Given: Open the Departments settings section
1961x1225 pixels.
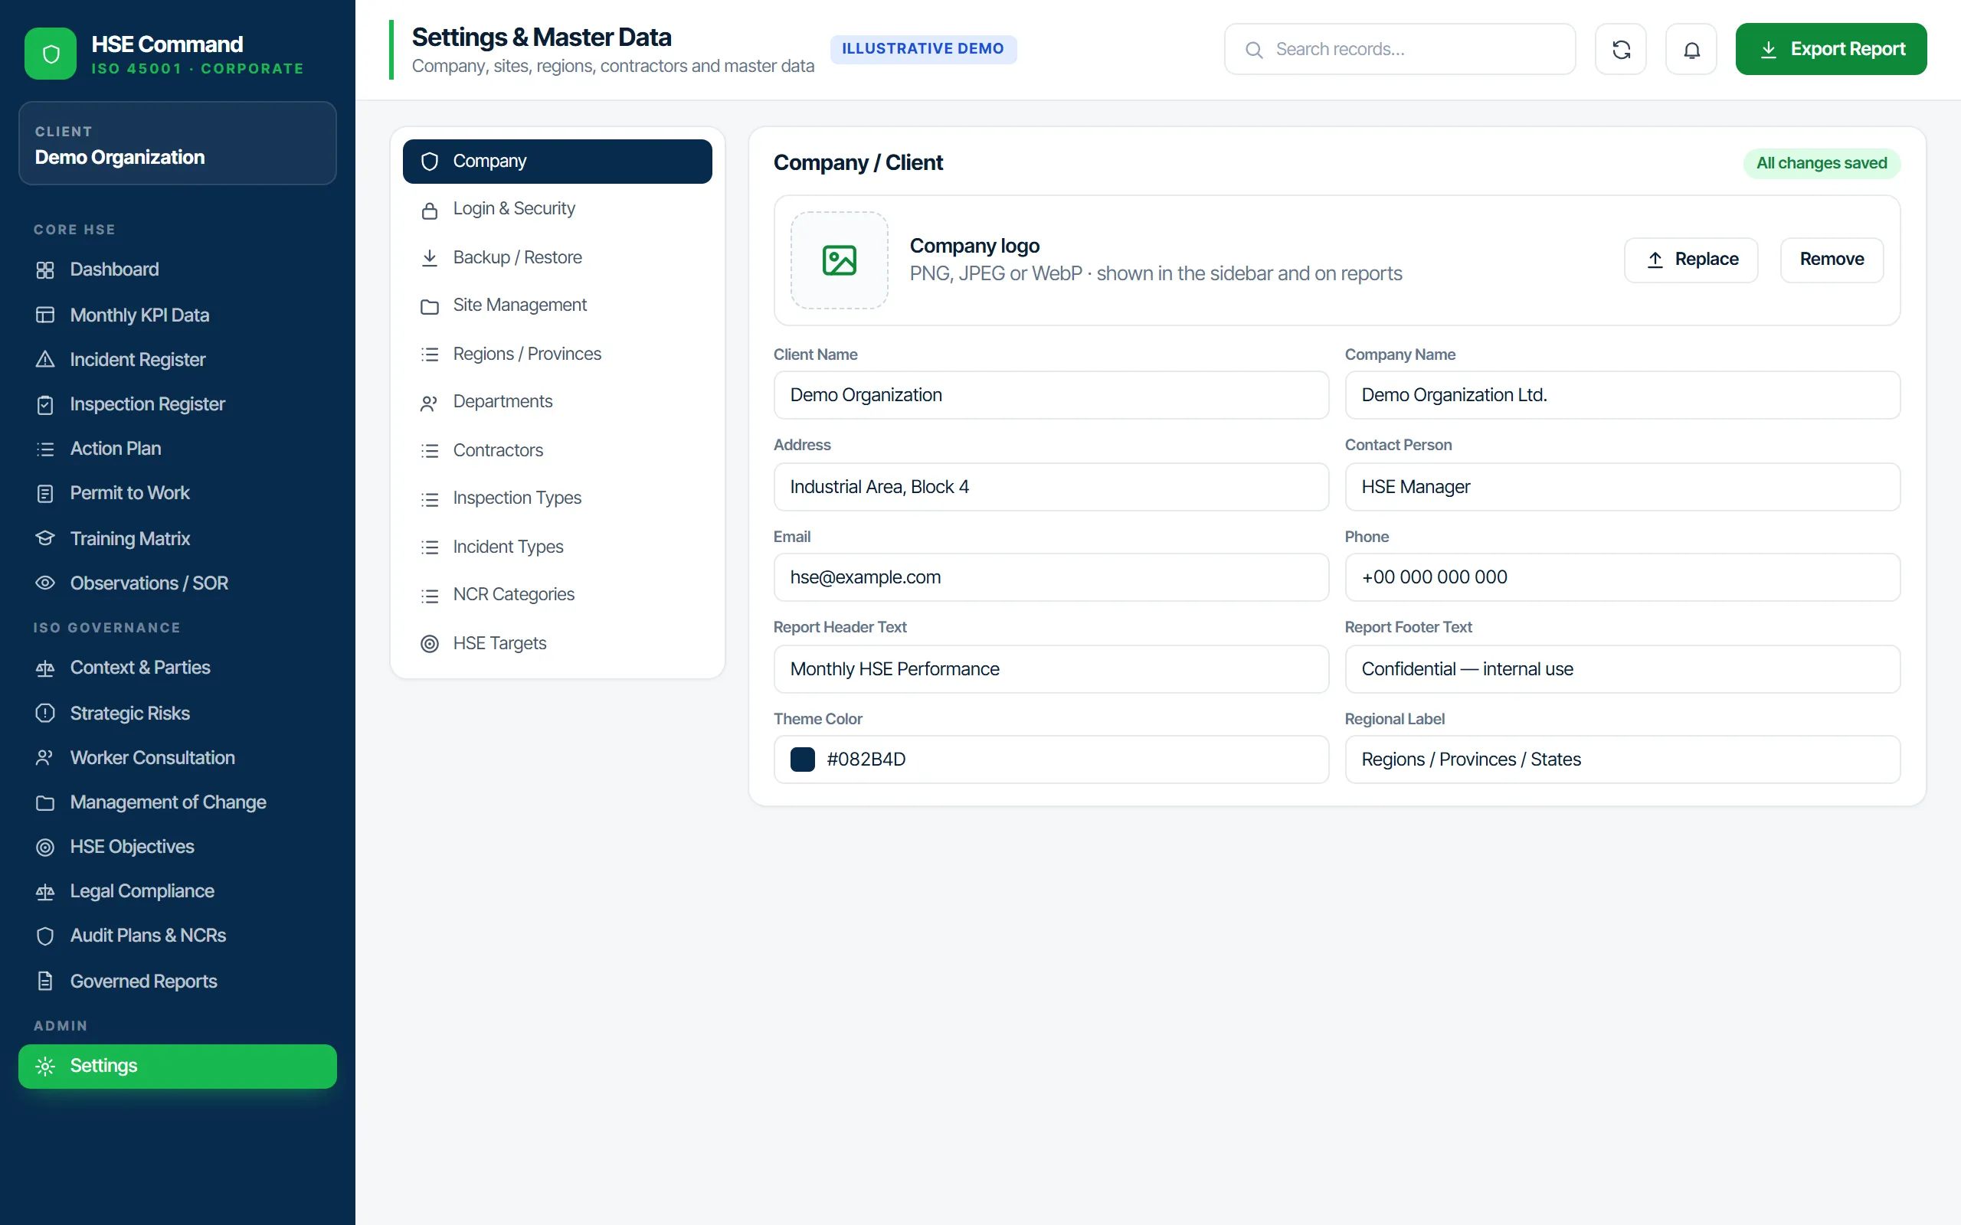Looking at the screenshot, I should click(x=558, y=402).
